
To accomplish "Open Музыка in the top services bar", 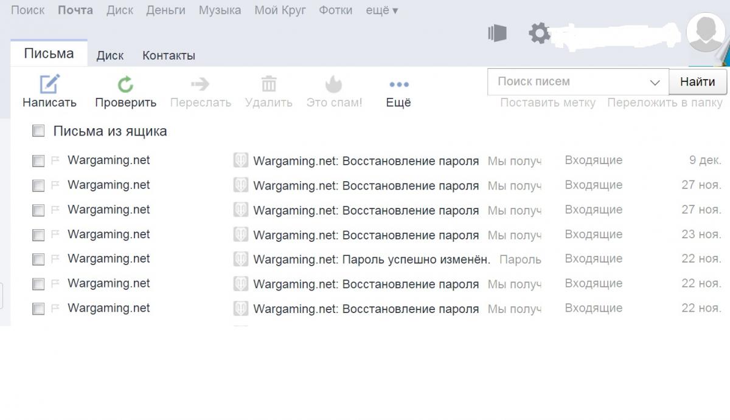I will [x=220, y=10].
